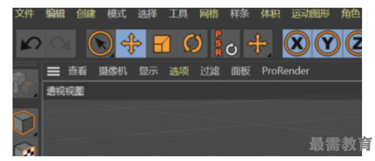
Task: Open viewport 摄像机 menu
Action: pos(113,71)
